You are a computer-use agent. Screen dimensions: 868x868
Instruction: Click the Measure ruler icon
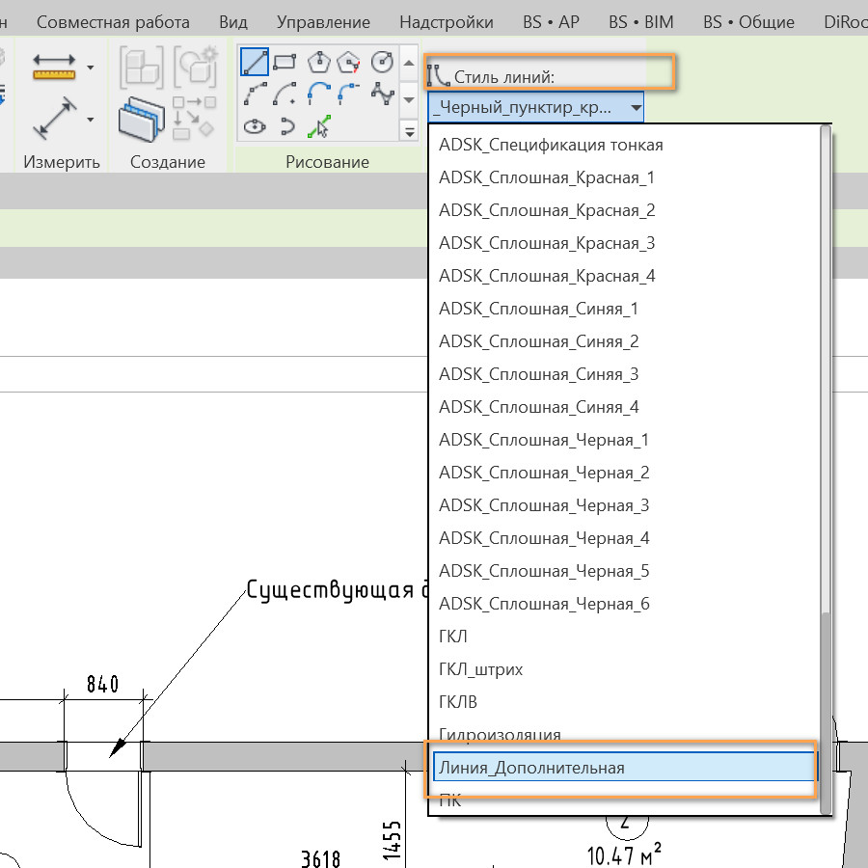54,68
